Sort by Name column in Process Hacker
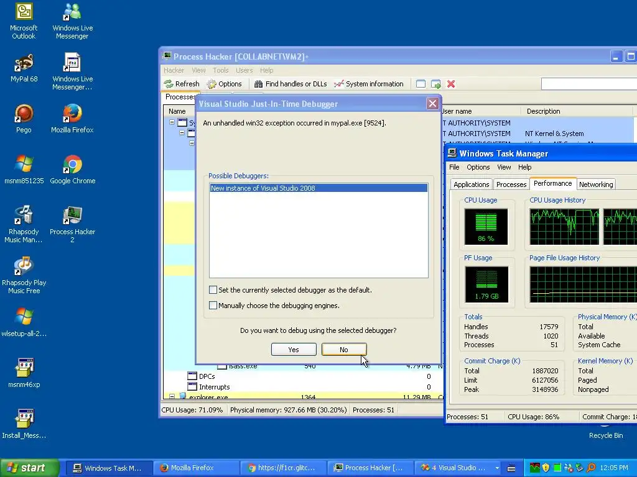Viewport: 637px width, 477px height. (179, 111)
